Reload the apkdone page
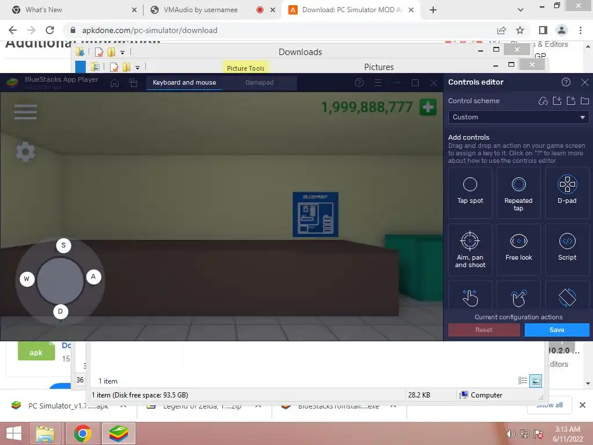Viewport: 593px width, 445px height. click(50, 30)
